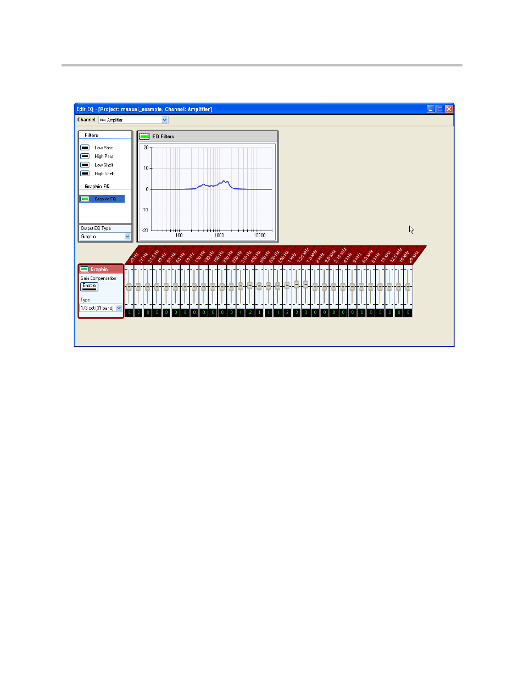Click the green icon in Graphic panel header
Image resolution: width=524 pixels, height=678 pixels.
tap(84, 269)
